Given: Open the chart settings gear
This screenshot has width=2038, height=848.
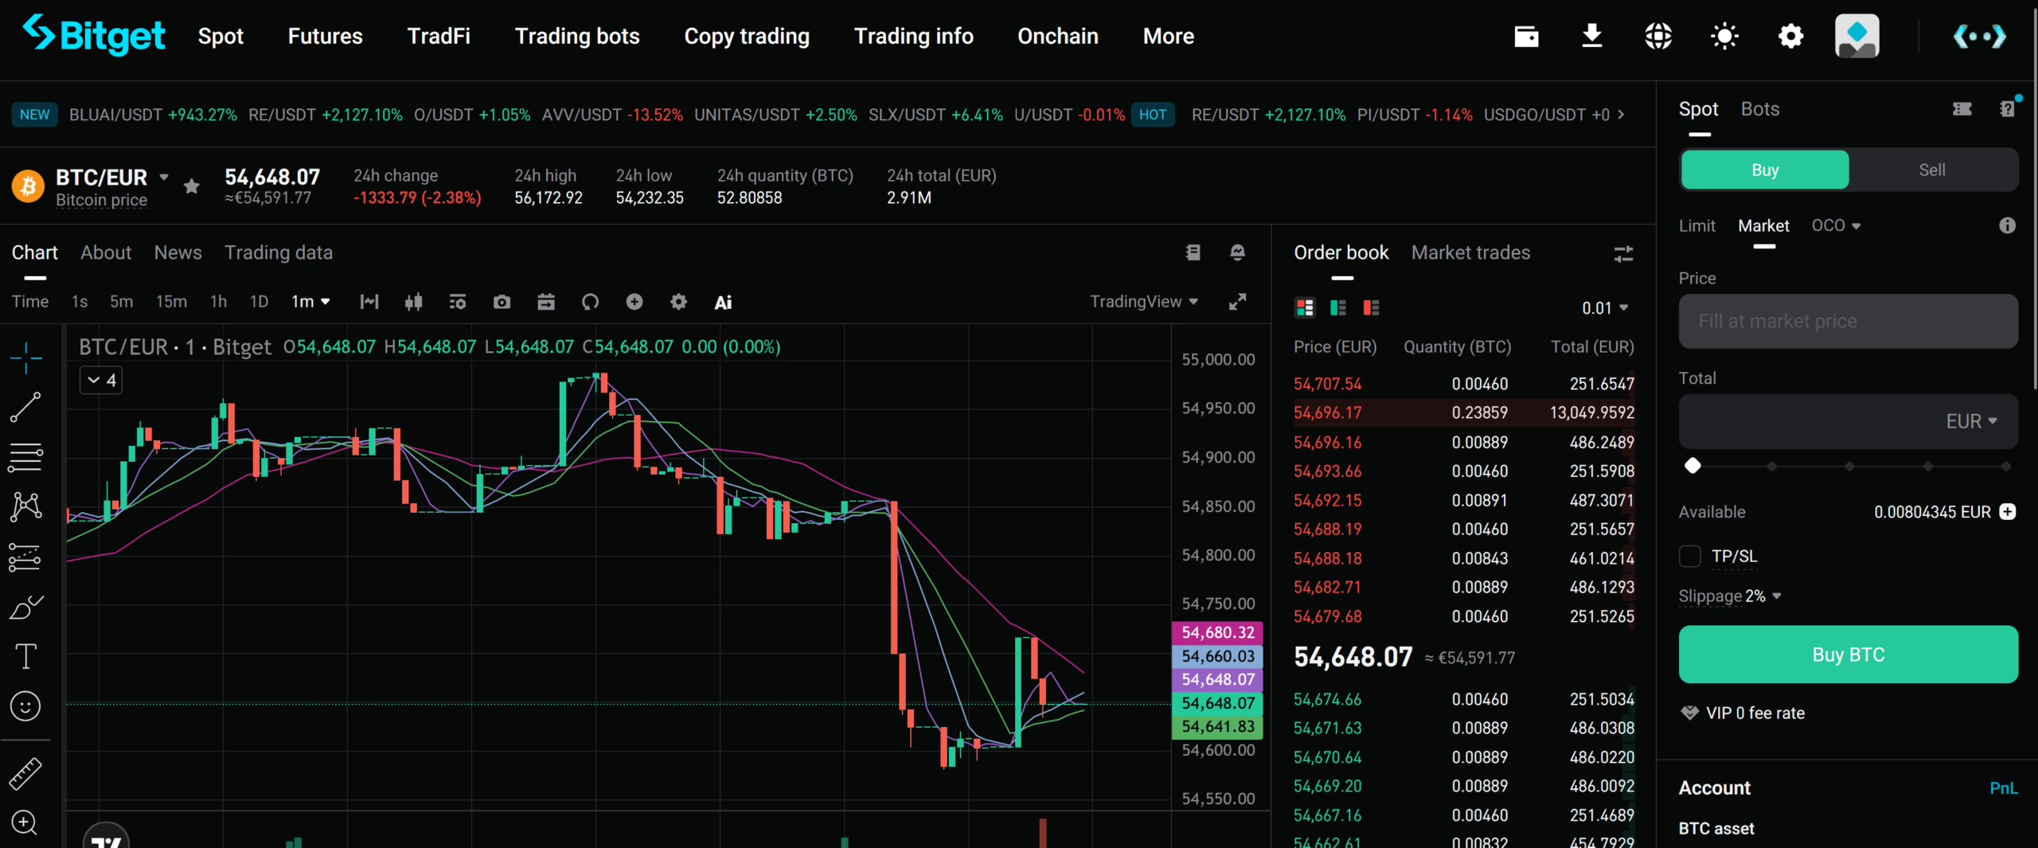Looking at the screenshot, I should (x=678, y=302).
